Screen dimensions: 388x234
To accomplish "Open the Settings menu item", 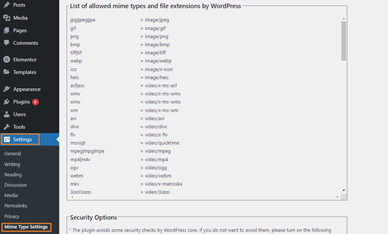I will click(x=20, y=139).
